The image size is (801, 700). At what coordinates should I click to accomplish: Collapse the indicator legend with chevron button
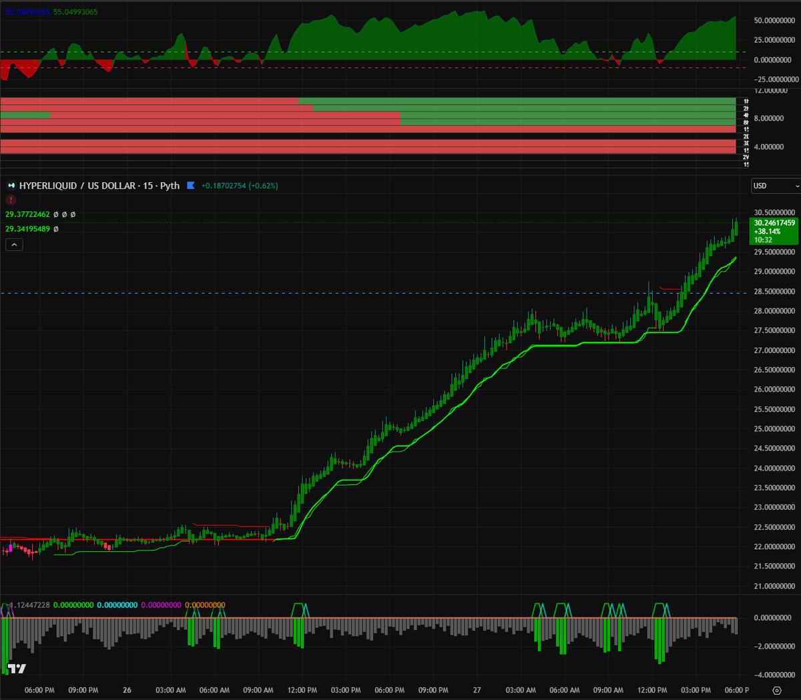click(14, 245)
